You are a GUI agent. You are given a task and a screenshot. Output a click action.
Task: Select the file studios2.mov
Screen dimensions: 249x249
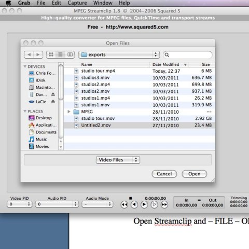click(x=140, y=91)
